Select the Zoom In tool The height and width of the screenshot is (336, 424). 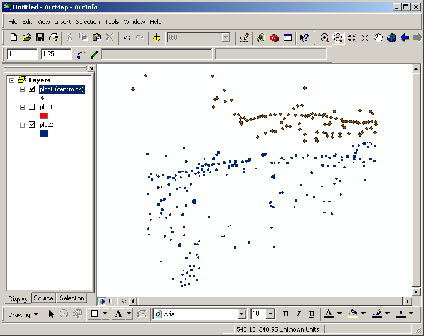pyautogui.click(x=324, y=38)
